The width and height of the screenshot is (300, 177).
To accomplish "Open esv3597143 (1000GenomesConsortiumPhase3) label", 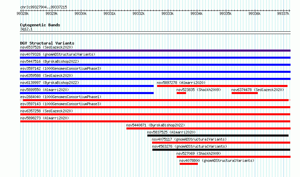I will 61,104.
